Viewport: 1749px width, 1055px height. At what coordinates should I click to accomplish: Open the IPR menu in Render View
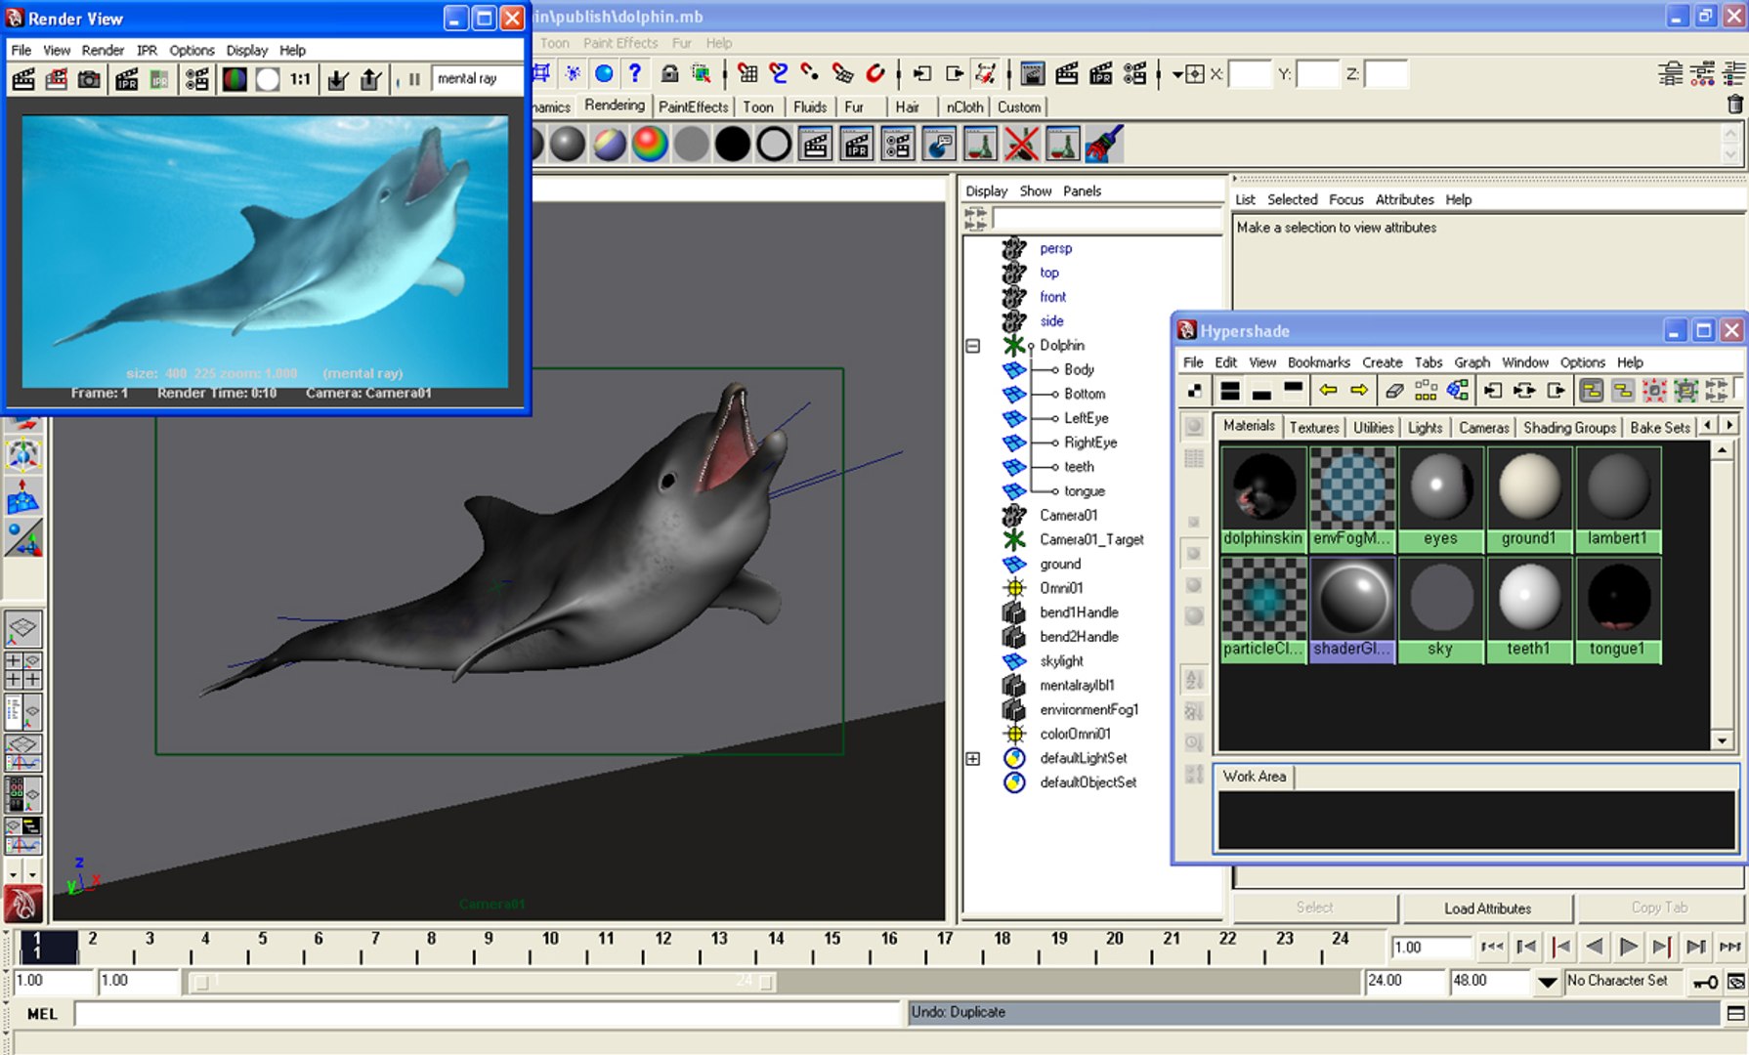click(147, 50)
